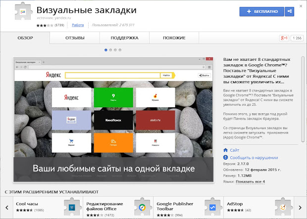Click the Яндекс tile in the preview
The height and width of the screenshot is (219, 307).
[x=71, y=97]
